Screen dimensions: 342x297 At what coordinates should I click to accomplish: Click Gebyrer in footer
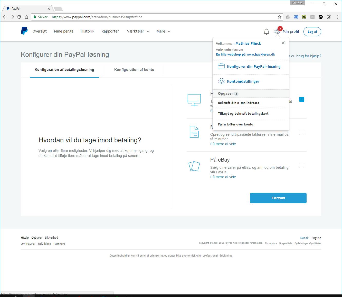point(37,238)
